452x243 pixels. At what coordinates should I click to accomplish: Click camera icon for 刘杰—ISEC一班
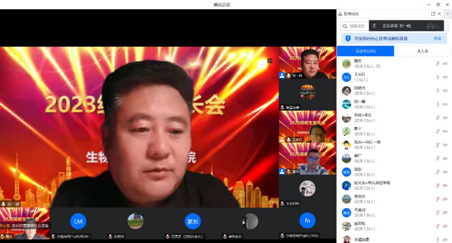[x=445, y=145]
